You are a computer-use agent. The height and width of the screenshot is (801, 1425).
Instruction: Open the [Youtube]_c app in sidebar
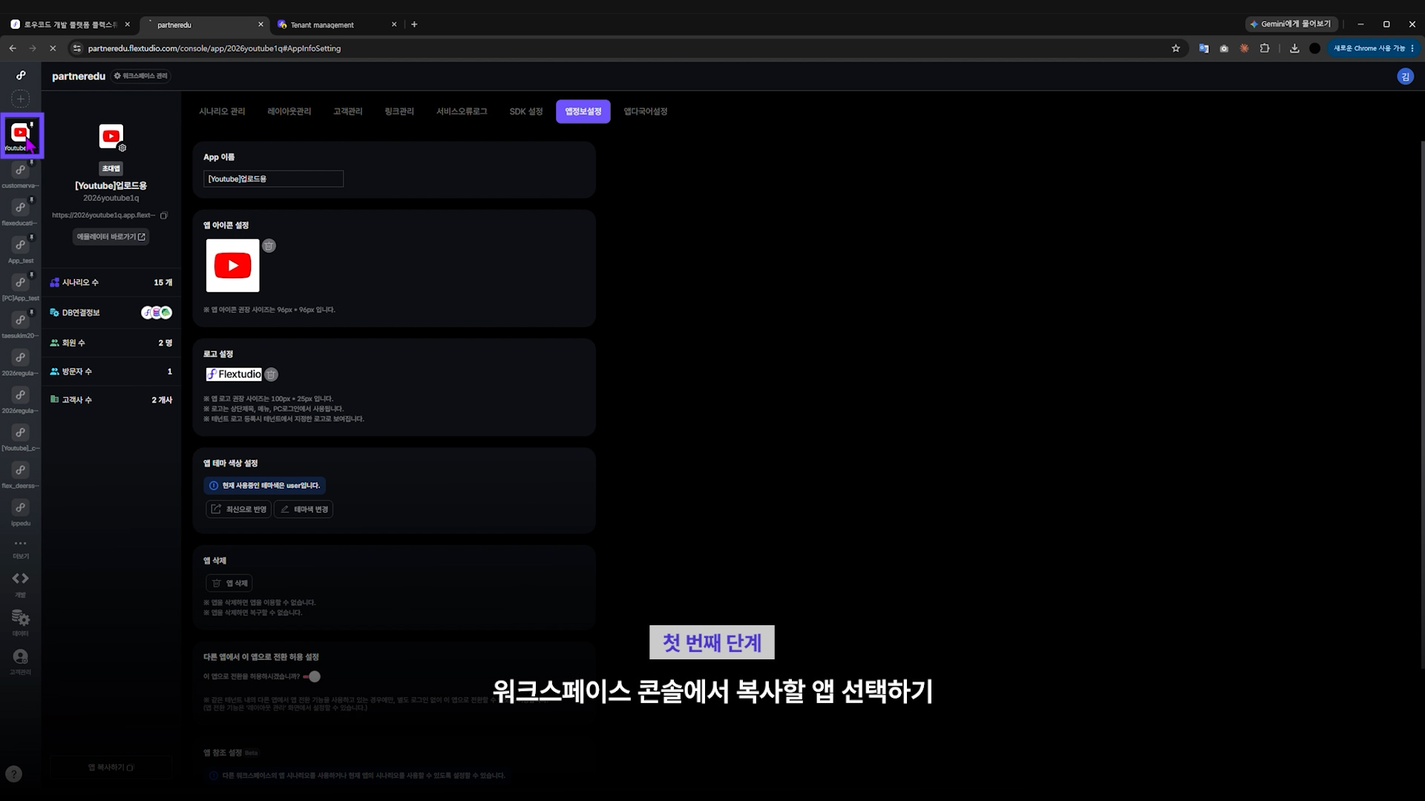[x=21, y=437]
